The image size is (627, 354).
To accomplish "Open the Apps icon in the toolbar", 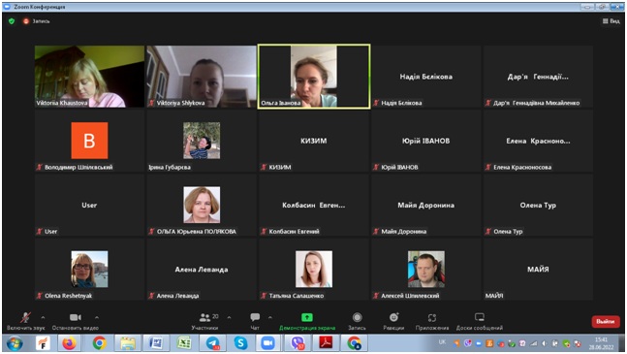I will click(x=432, y=318).
